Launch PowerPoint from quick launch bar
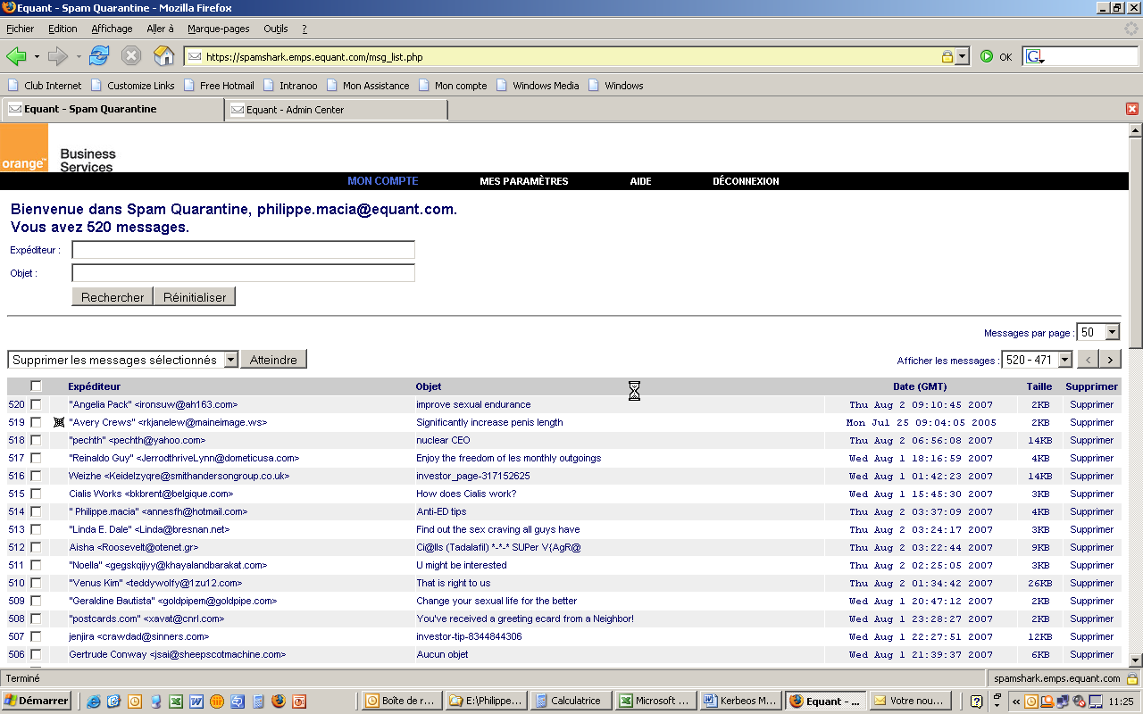 pyautogui.click(x=299, y=701)
